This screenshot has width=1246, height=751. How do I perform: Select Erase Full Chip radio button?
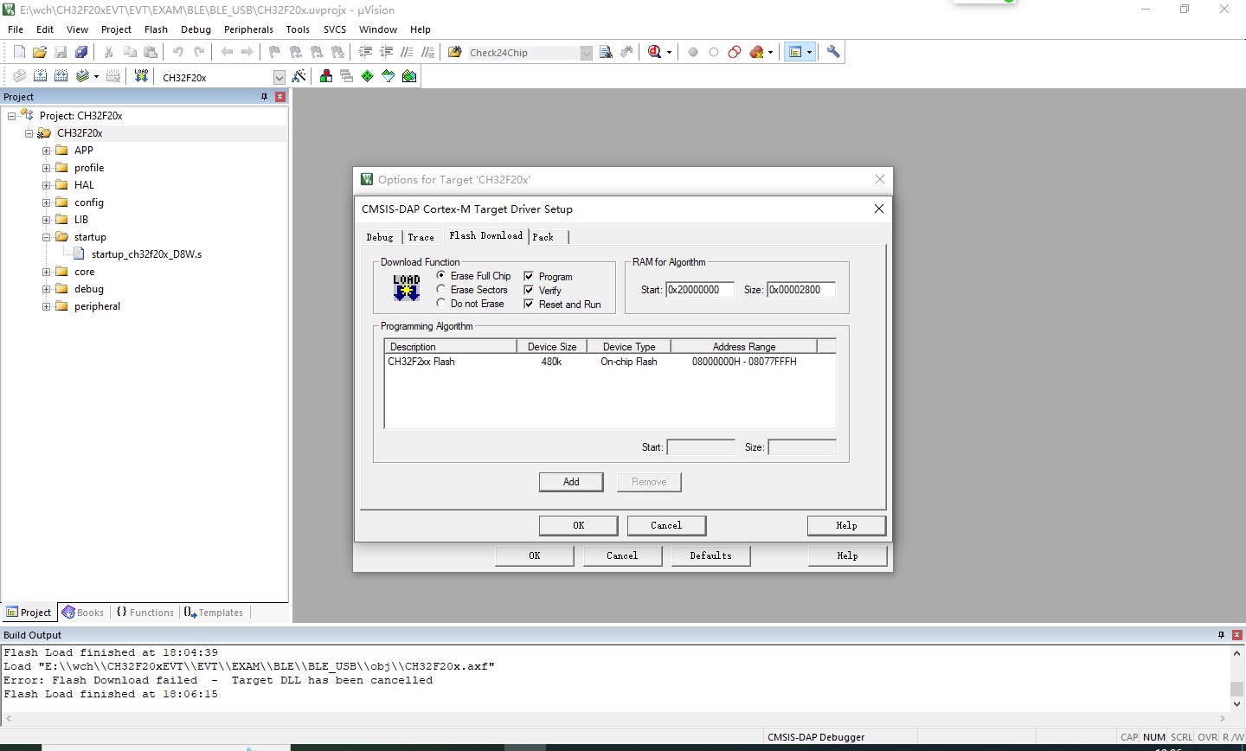pos(441,275)
